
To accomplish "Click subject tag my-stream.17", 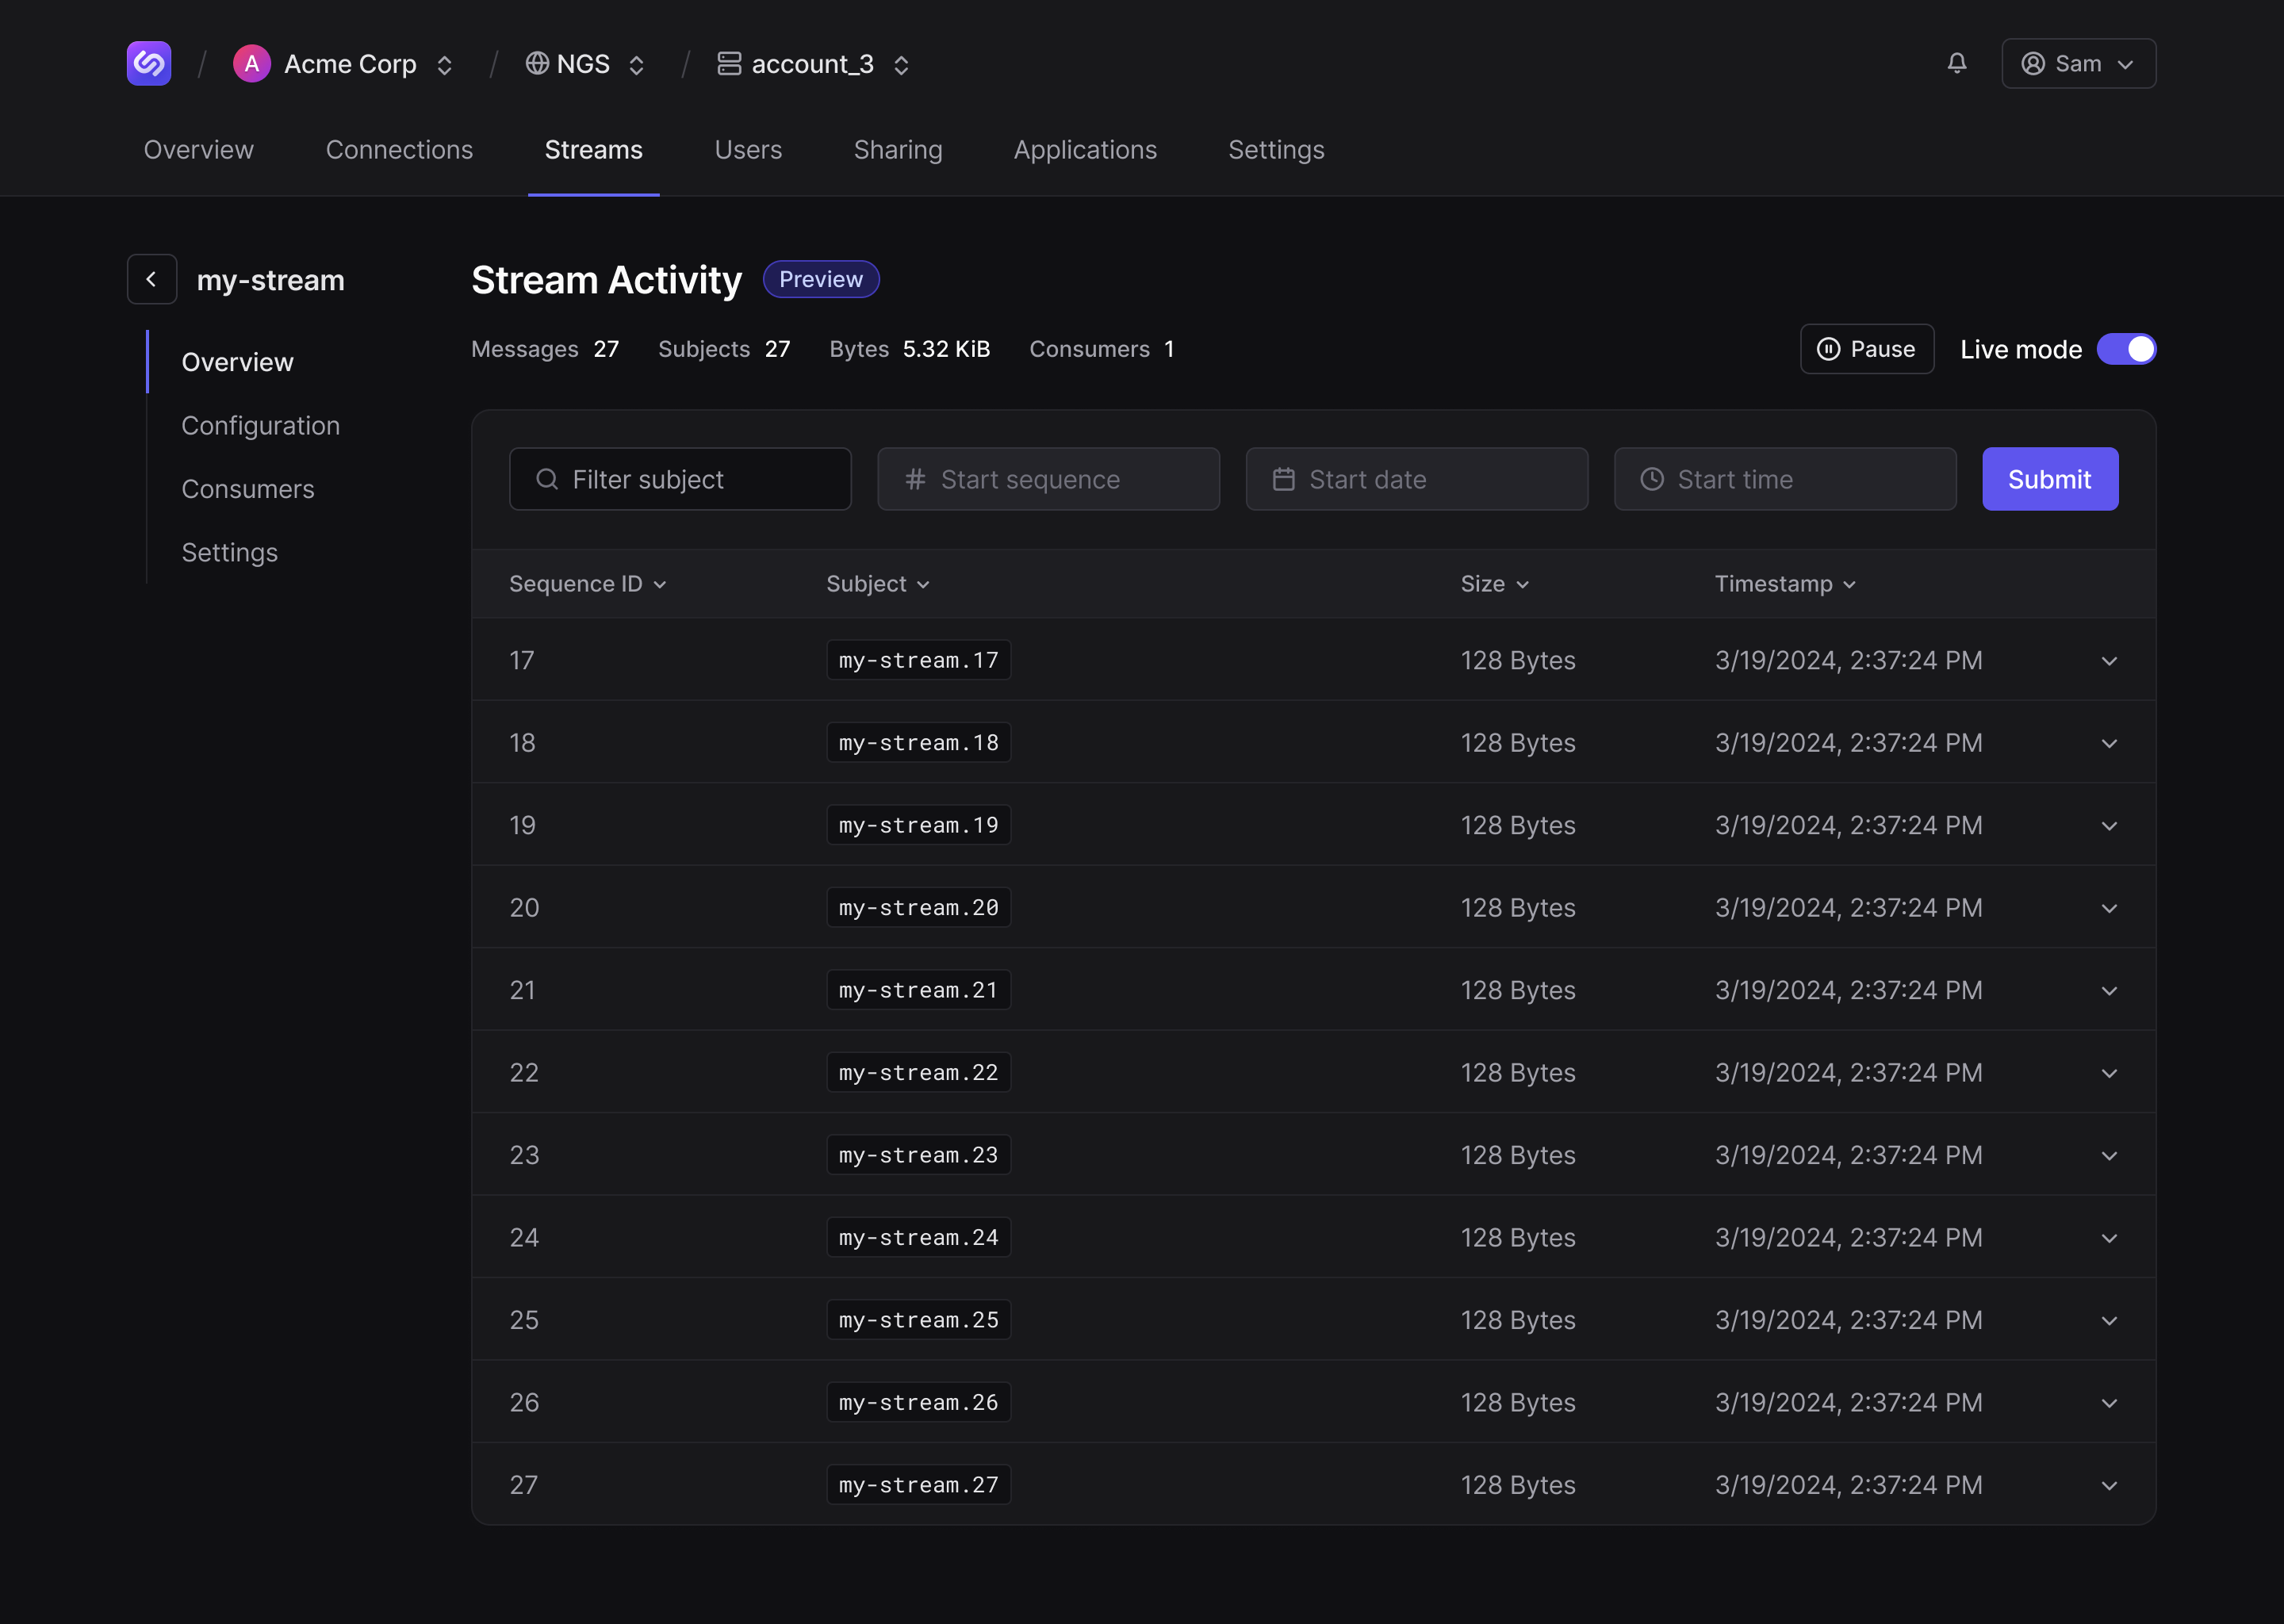I will pyautogui.click(x=918, y=660).
